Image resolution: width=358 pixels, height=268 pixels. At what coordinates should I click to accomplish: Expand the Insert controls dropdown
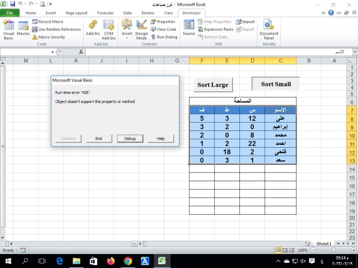(x=127, y=38)
